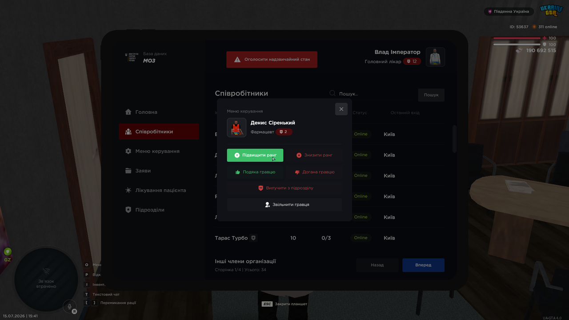
Task: Click the people icon beside Співробітники
Action: point(128,132)
